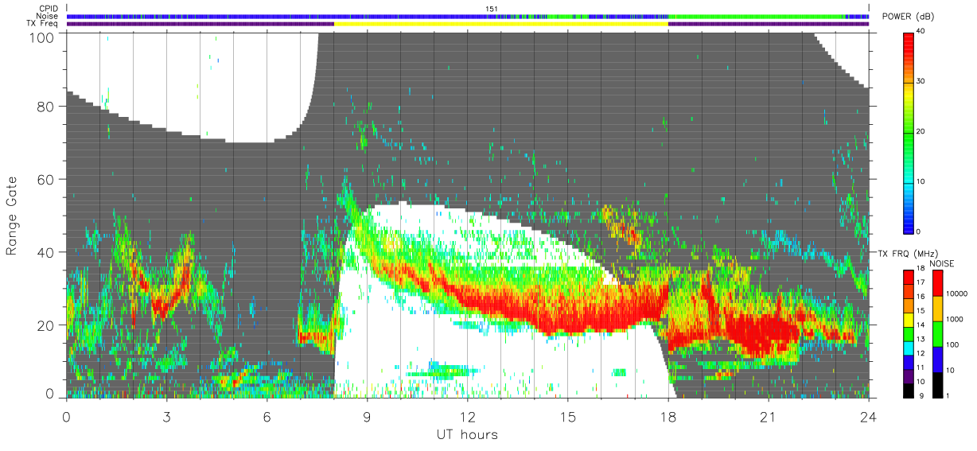Image resolution: width=977 pixels, height=451 pixels.
Task: Click the blue 10–100 swatch in NOISE legend
Action: point(939,359)
